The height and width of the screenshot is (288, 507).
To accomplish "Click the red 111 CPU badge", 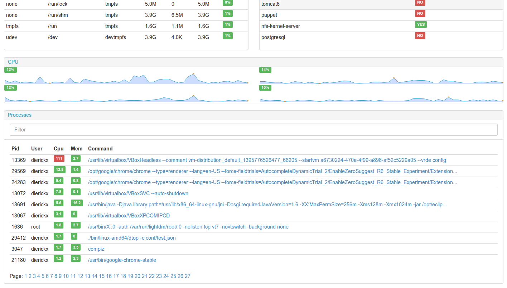I will (x=59, y=158).
